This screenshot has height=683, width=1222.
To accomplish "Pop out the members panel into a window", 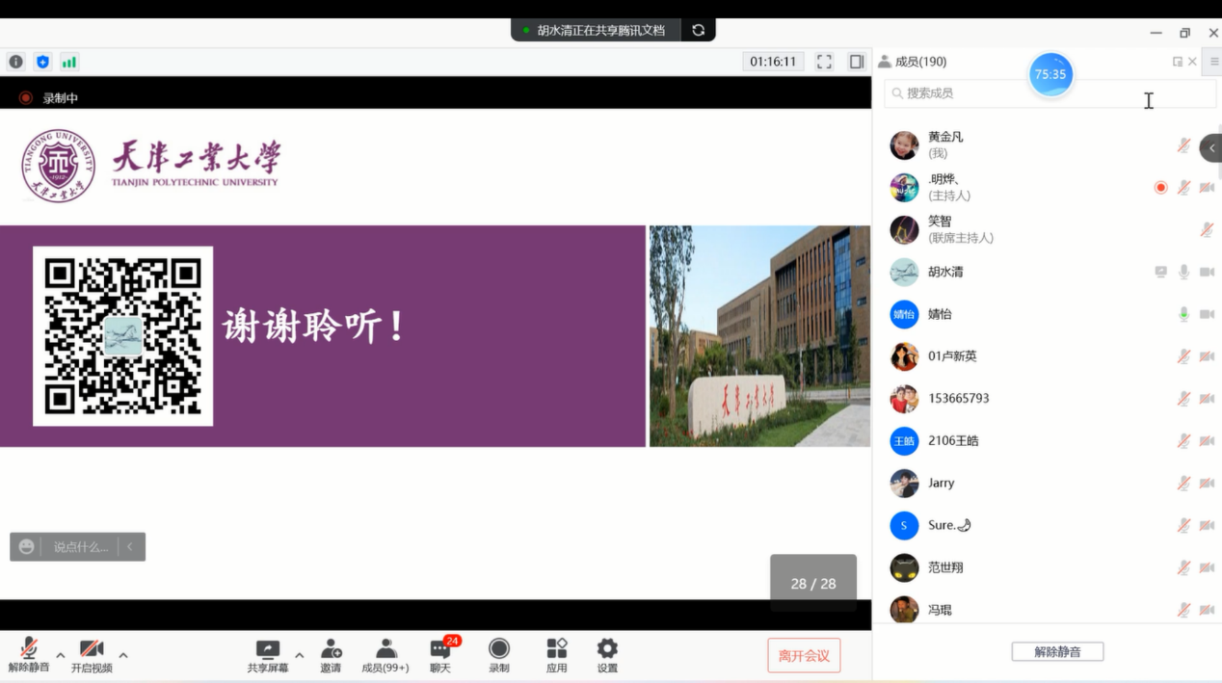I will pos(1177,62).
